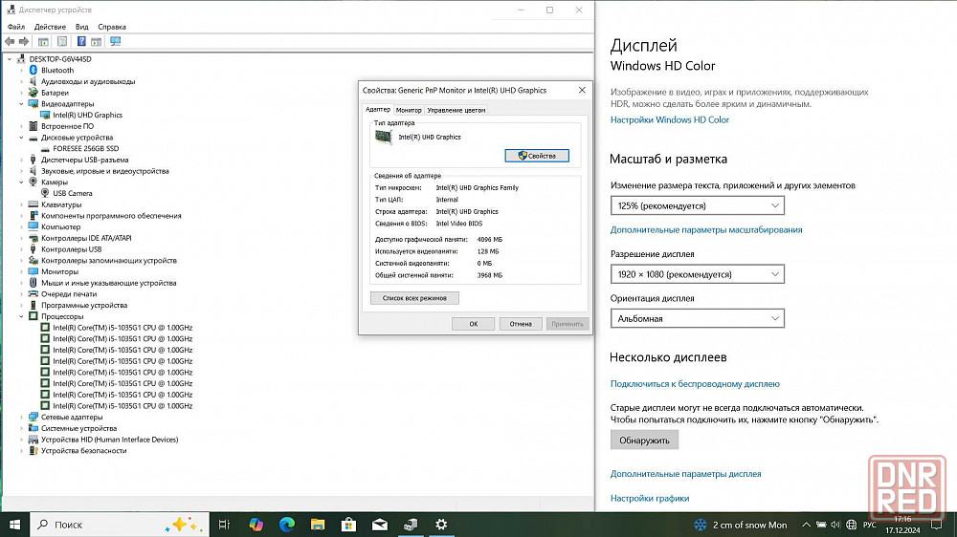
Task: Open the 125% scaling dropdown
Action: coord(697,205)
